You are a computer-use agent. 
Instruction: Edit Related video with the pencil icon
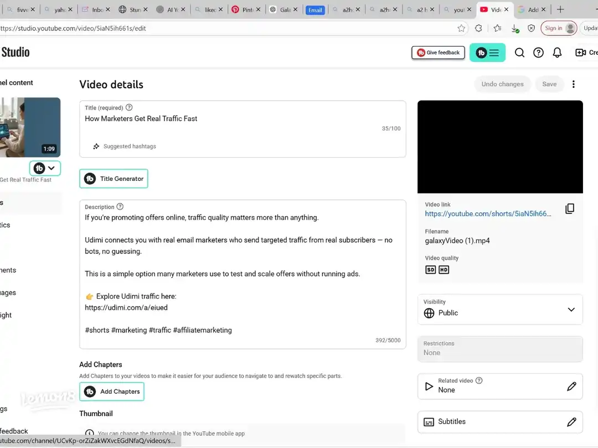pos(571,387)
